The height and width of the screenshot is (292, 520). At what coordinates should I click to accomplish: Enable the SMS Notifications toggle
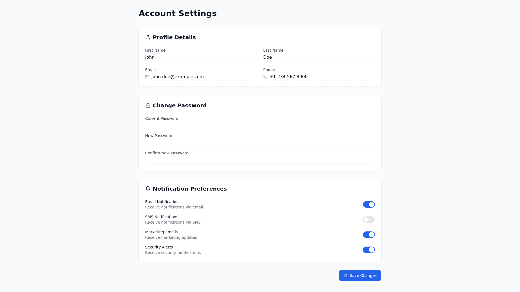[x=369, y=220]
